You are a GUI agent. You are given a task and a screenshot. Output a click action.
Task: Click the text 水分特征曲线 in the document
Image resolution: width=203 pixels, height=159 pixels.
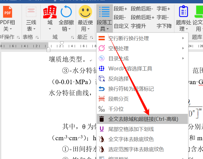pyautogui.click(x=69, y=93)
